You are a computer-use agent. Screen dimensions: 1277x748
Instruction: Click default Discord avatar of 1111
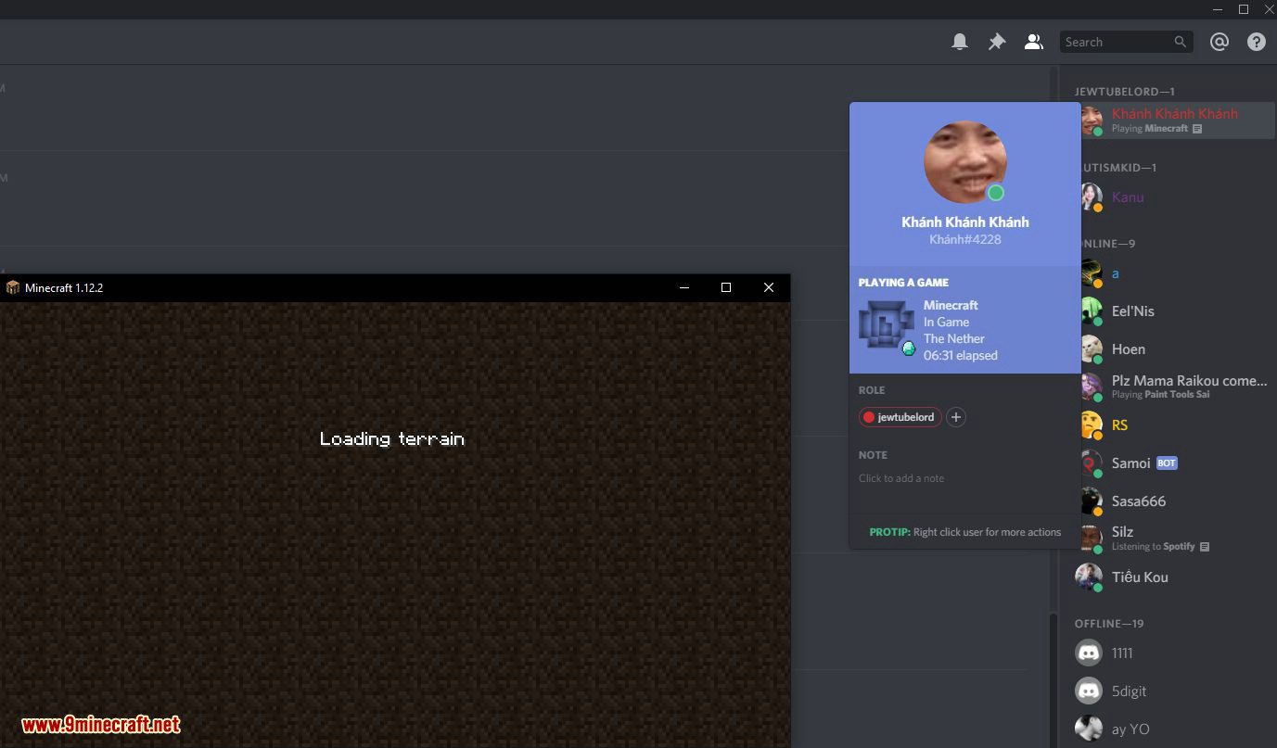click(1089, 653)
